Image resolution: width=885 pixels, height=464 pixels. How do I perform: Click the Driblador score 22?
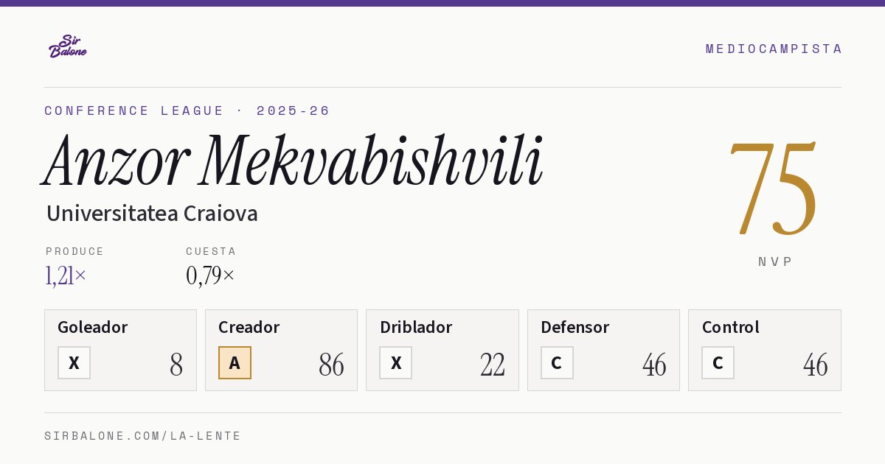click(x=493, y=365)
